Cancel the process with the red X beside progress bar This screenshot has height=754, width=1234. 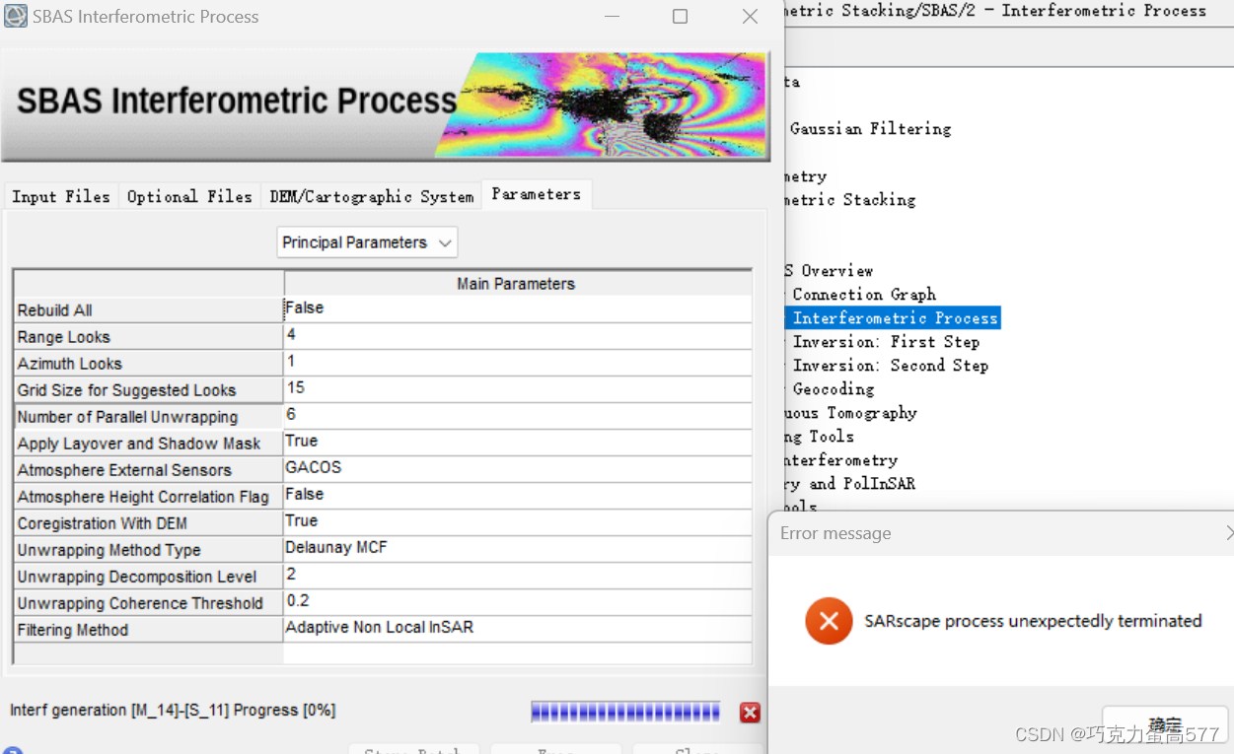tap(750, 713)
